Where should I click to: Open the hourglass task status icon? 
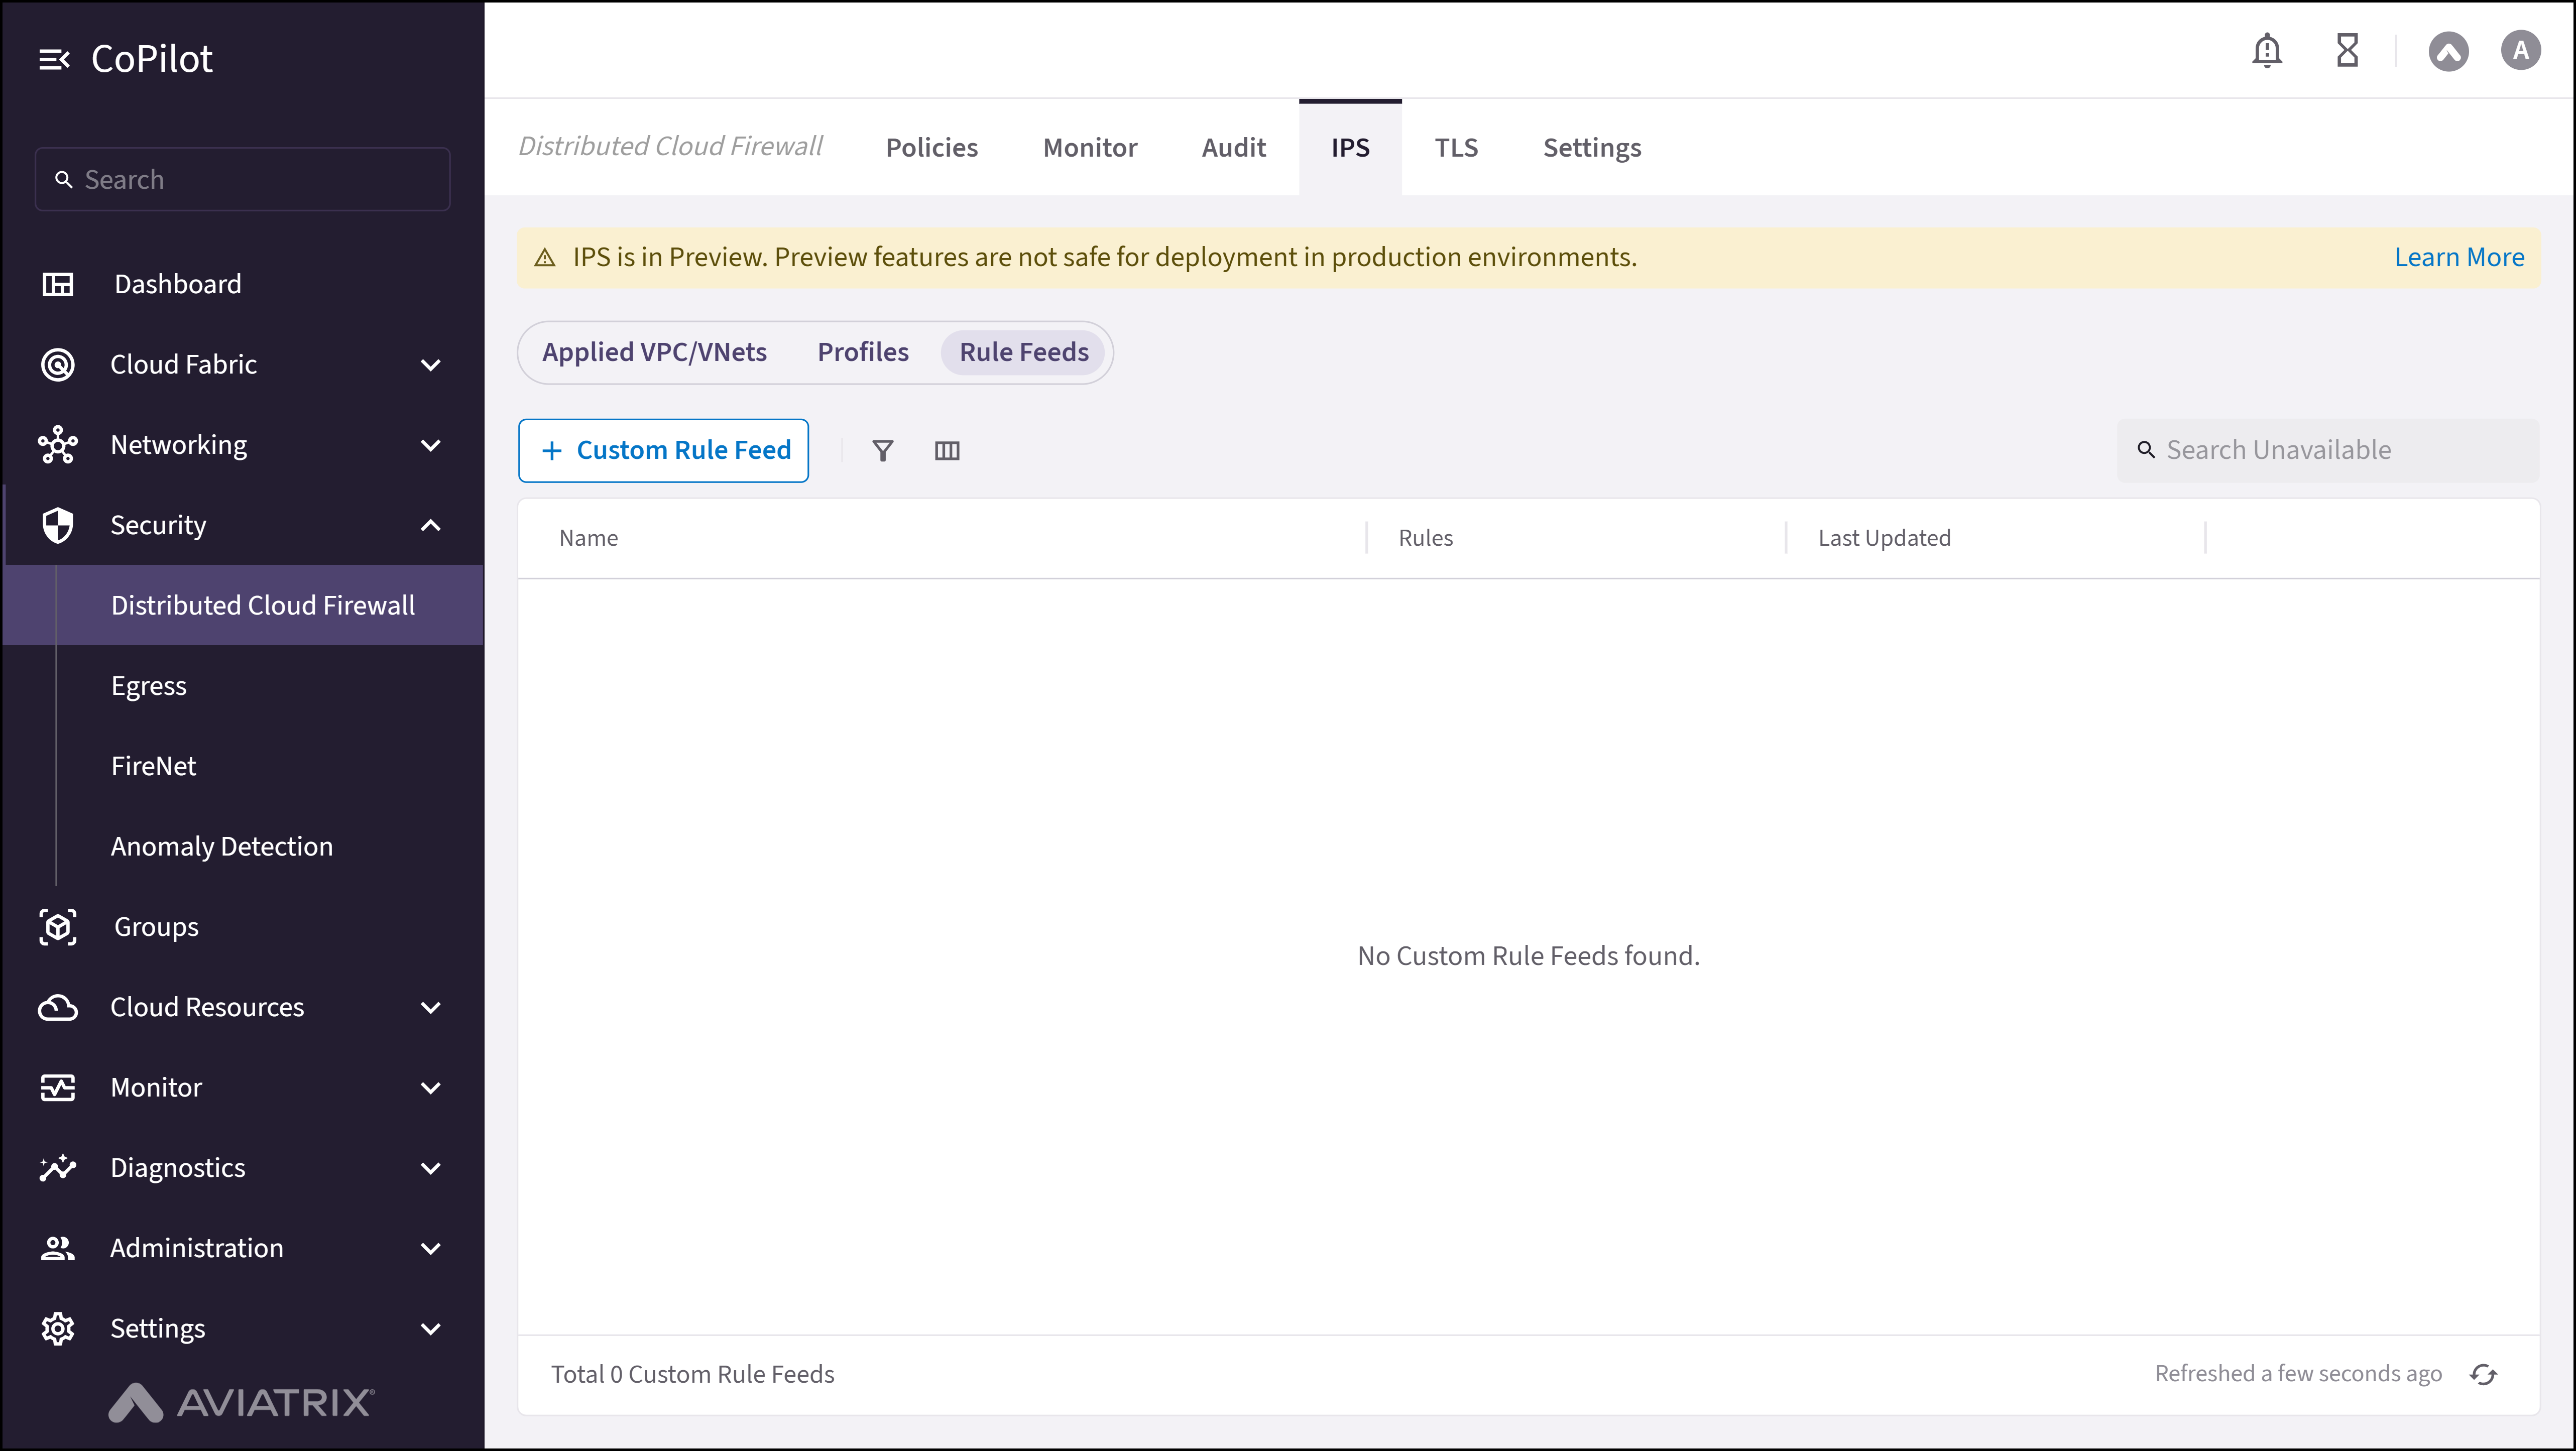(2347, 50)
